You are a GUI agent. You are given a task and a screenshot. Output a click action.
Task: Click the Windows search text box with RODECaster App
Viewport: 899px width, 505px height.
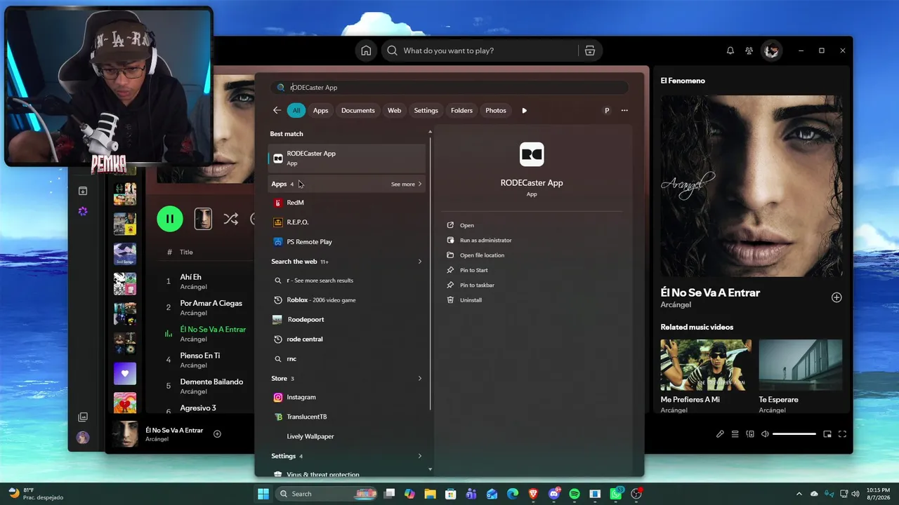coord(449,88)
